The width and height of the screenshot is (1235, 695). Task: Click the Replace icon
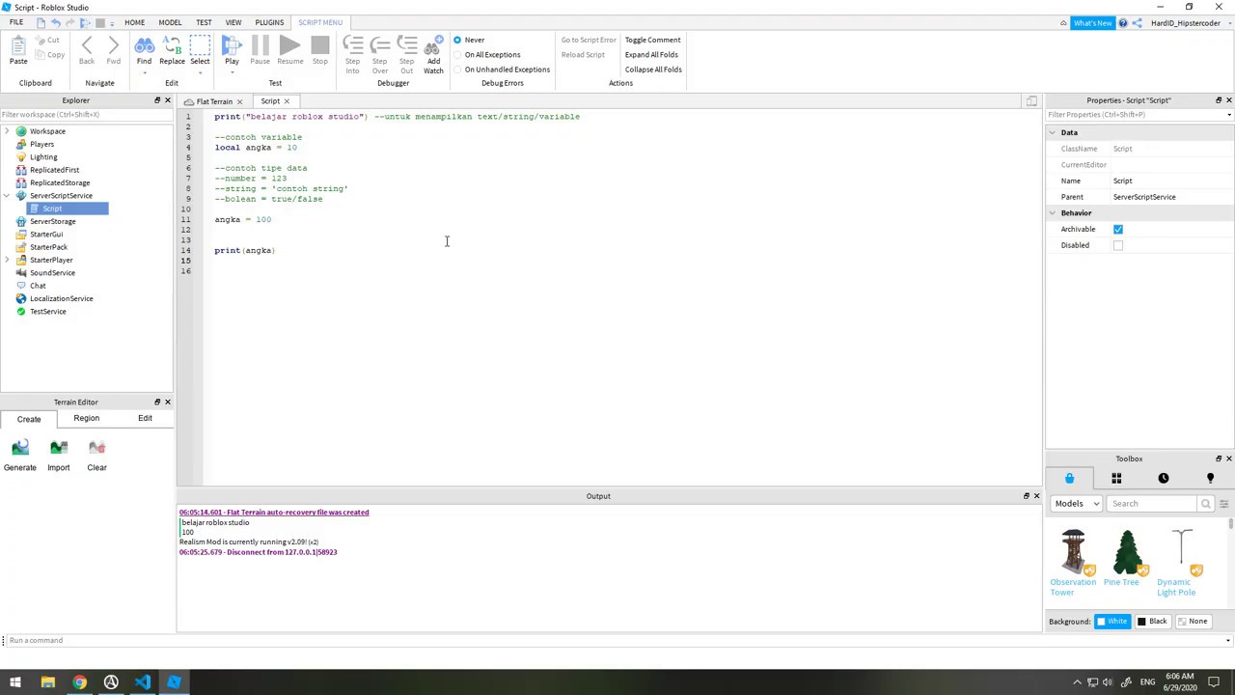172,44
